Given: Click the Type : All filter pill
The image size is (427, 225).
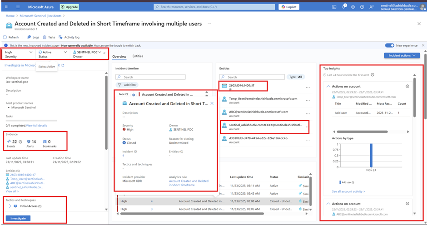Looking at the screenshot, I should pyautogui.click(x=296, y=77).
